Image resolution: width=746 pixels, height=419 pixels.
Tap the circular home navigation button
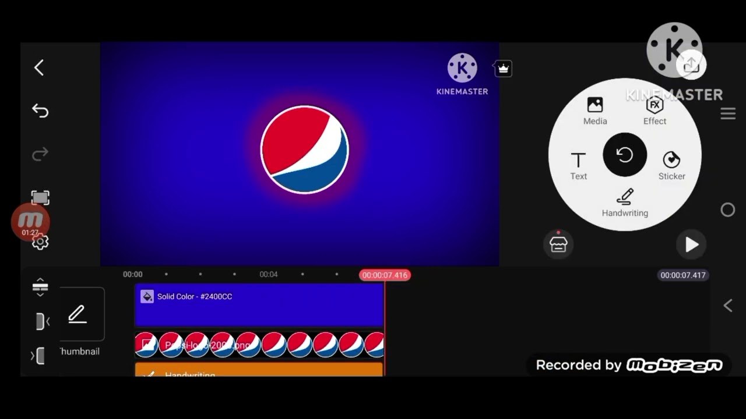coord(728,210)
